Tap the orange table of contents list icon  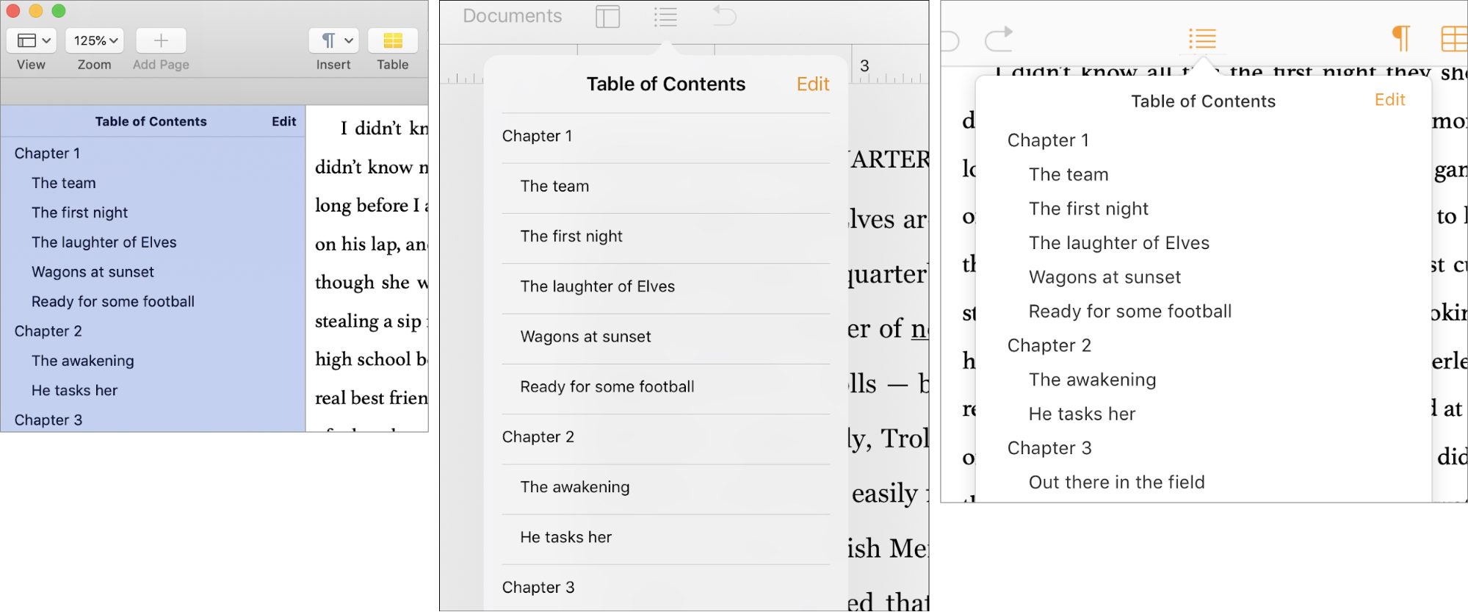pyautogui.click(x=1202, y=39)
